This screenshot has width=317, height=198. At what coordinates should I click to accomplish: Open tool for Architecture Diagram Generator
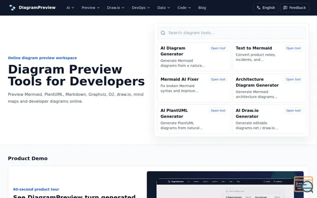(x=293, y=80)
